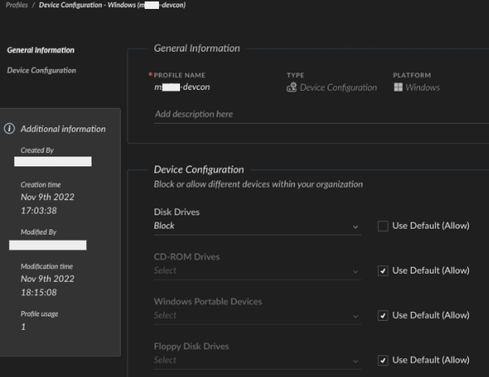The height and width of the screenshot is (377, 489).
Task: Enable Use Default for Disk Drives
Action: click(x=383, y=225)
